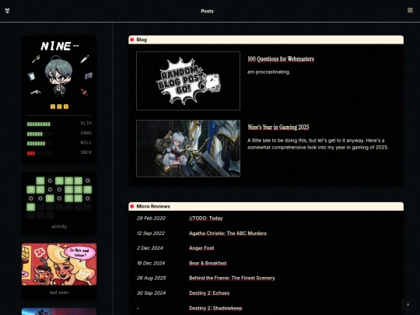420x315 pixels.
Task: Click the chibi avatar character
Action: pyautogui.click(x=59, y=75)
